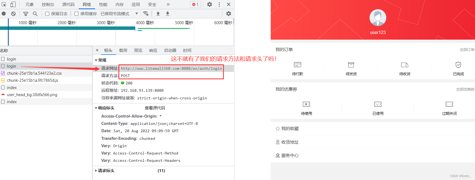Open the 预览 details tab
475x180 pixels.
[x=138, y=50]
